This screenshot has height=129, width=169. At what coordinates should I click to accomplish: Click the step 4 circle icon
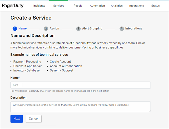click(122, 28)
